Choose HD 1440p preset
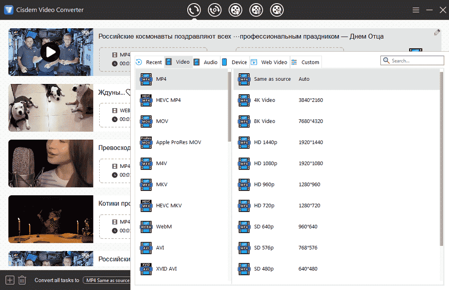 point(336,142)
